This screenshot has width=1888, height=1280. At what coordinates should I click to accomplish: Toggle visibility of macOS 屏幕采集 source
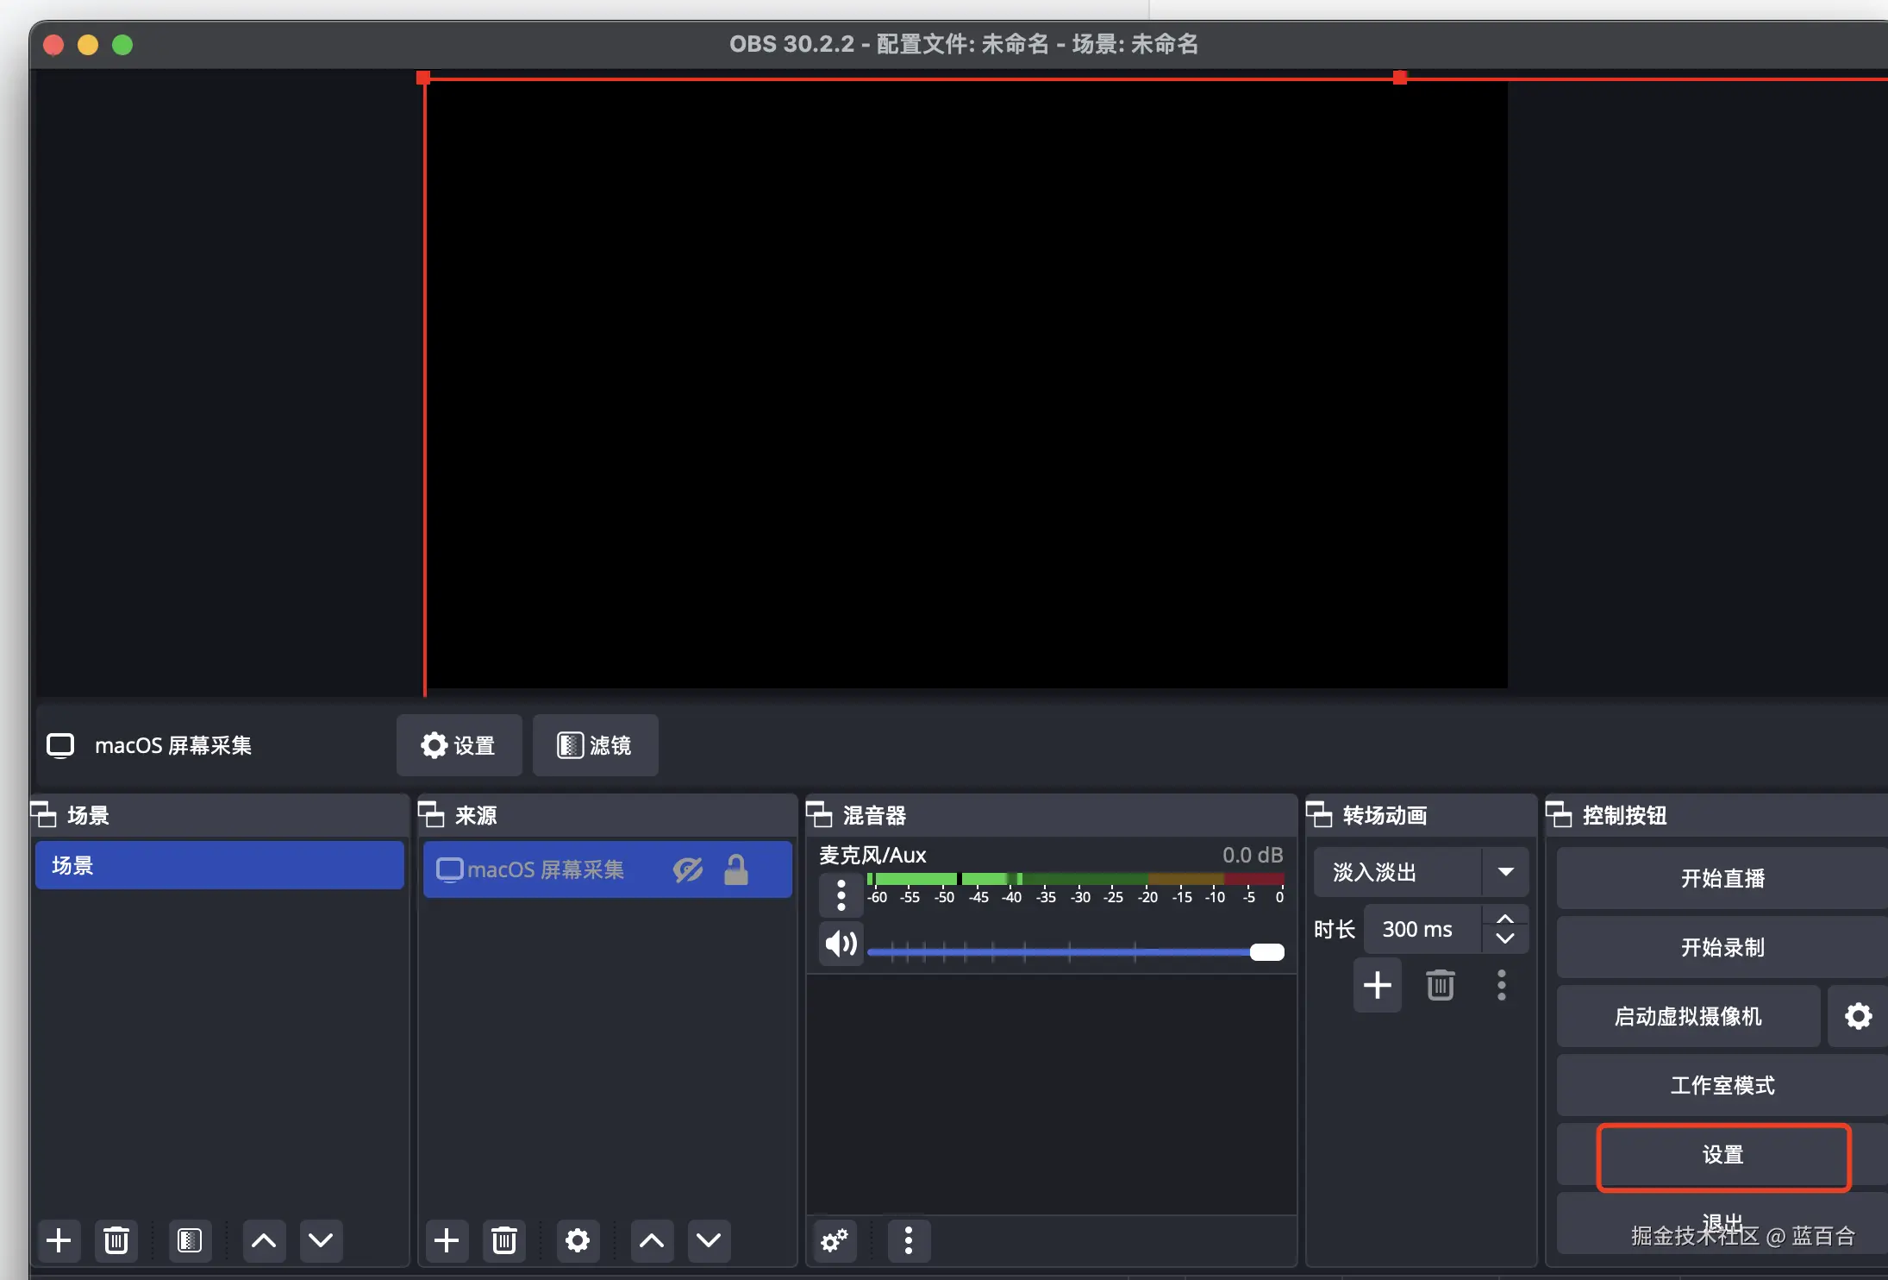[687, 869]
